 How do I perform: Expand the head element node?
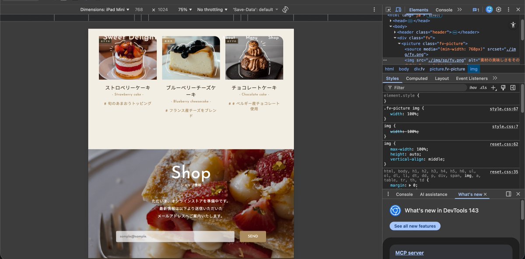(391, 21)
